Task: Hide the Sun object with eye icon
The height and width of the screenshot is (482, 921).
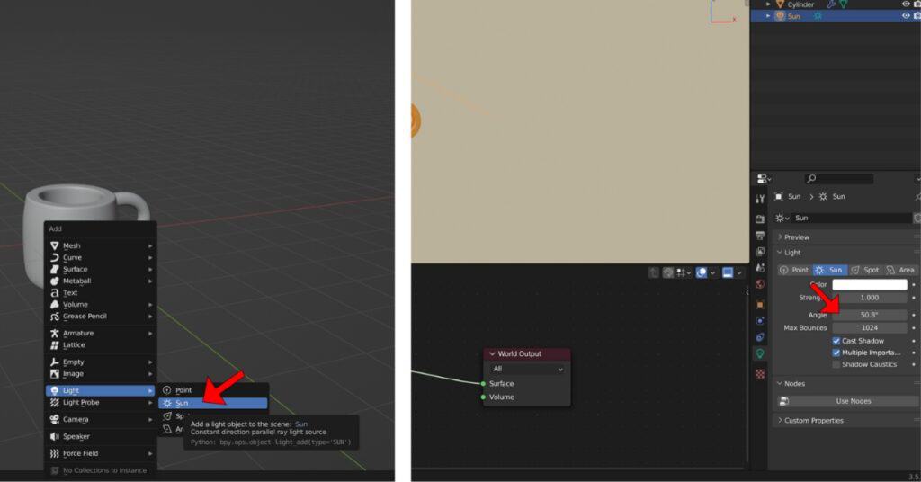Action: [906, 16]
